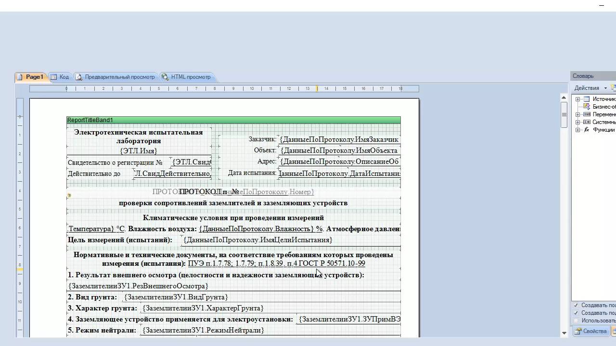Enable the Использовать checkbox
Viewport: 616px width, 346px height.
click(x=576, y=321)
